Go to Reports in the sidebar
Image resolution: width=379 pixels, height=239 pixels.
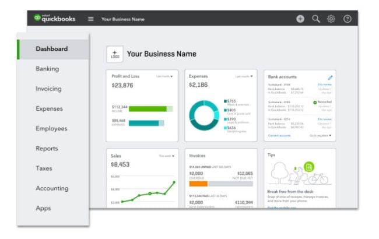(x=47, y=149)
